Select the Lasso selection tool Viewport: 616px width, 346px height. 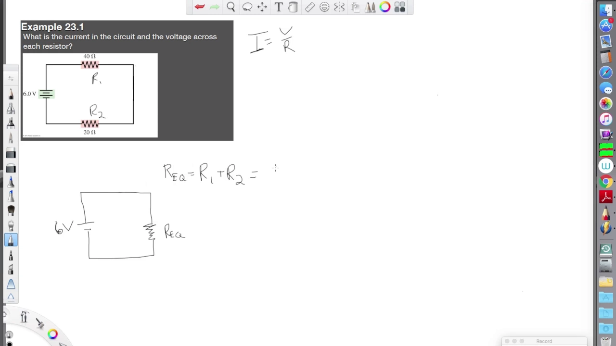coord(247,7)
